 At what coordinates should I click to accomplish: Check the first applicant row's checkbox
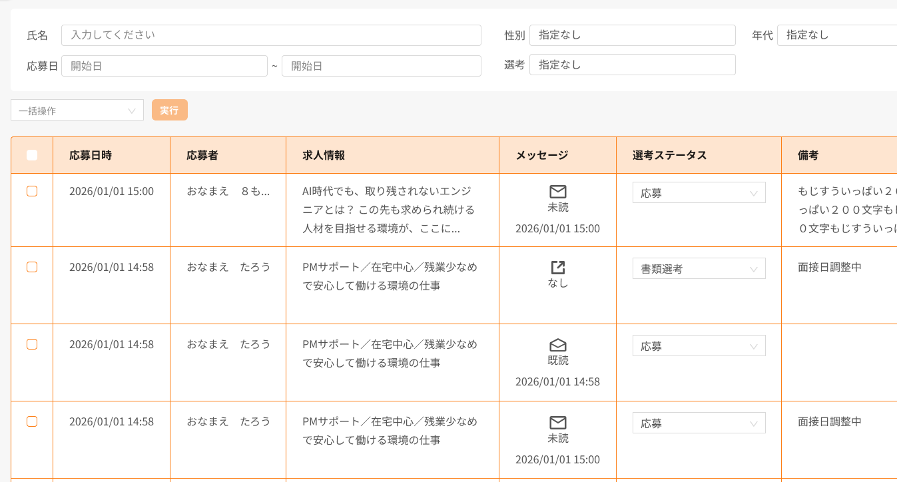[x=31, y=191]
